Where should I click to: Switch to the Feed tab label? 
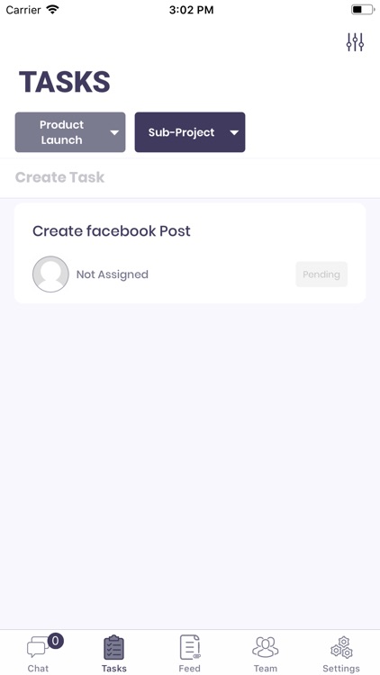190,668
